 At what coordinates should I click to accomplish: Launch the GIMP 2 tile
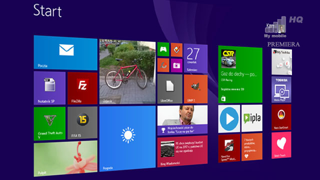pos(195,89)
